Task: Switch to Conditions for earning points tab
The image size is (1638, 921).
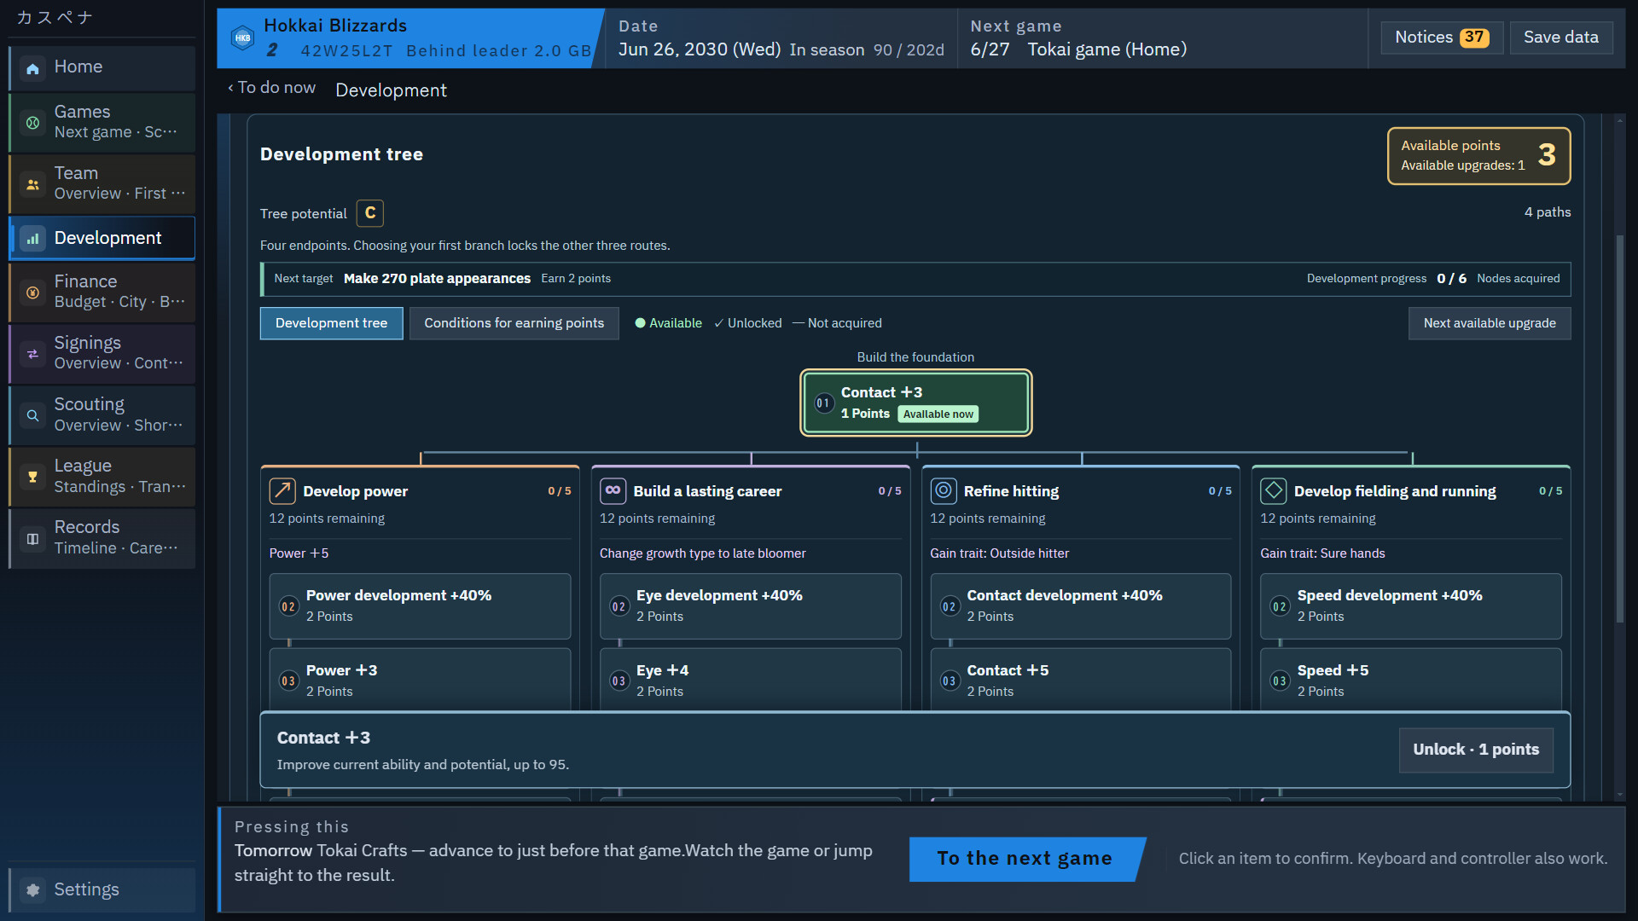Action: click(x=514, y=323)
